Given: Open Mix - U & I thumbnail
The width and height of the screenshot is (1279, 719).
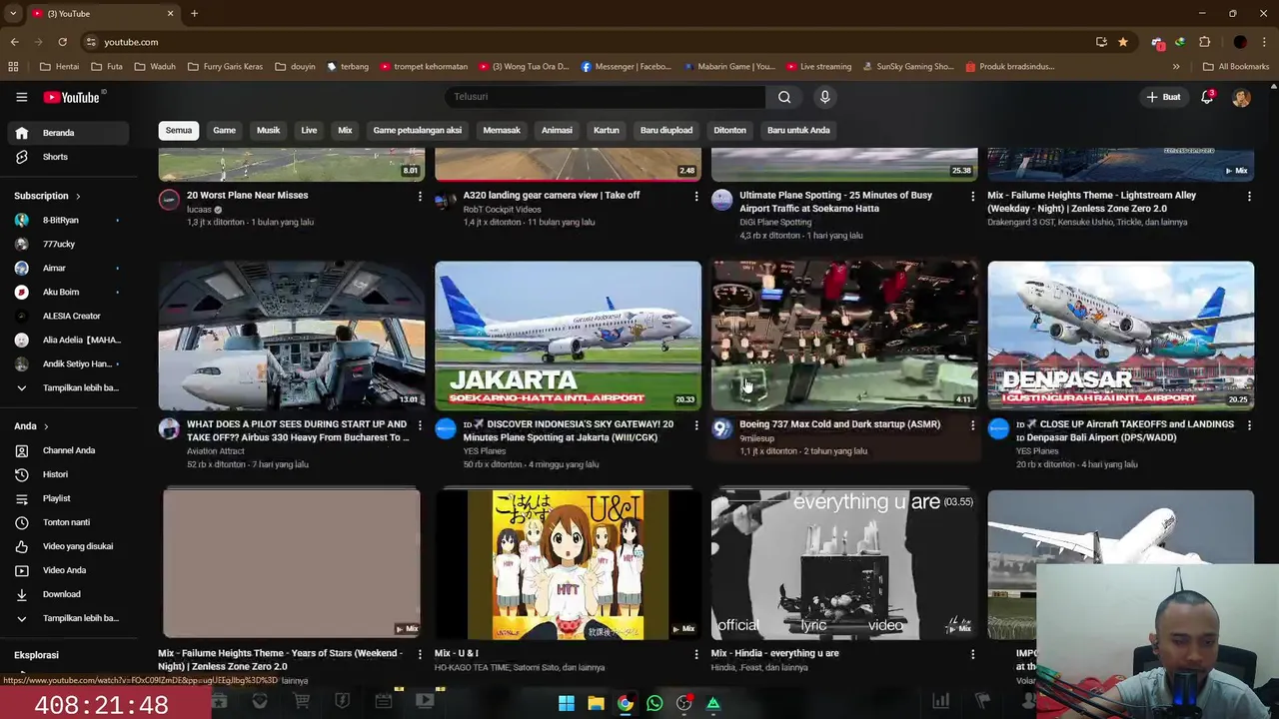Looking at the screenshot, I should (568, 564).
